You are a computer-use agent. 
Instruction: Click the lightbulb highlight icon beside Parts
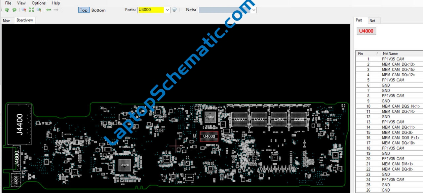[x=174, y=10]
